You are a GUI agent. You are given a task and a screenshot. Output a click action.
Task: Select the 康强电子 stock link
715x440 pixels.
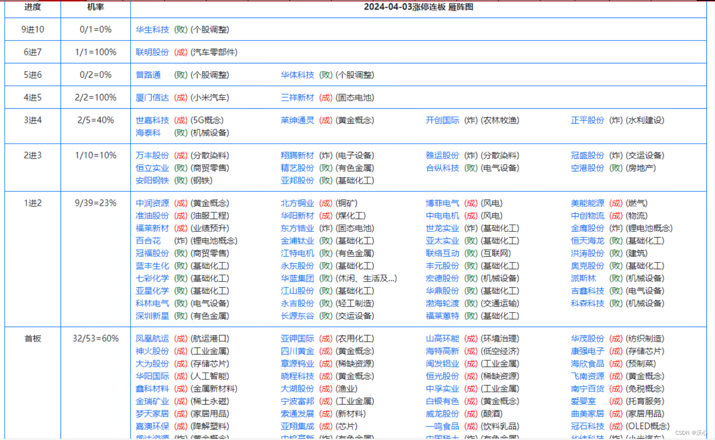pos(587,351)
